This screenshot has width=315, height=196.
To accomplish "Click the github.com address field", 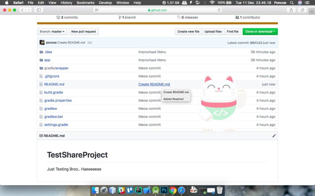I will pos(157,10).
